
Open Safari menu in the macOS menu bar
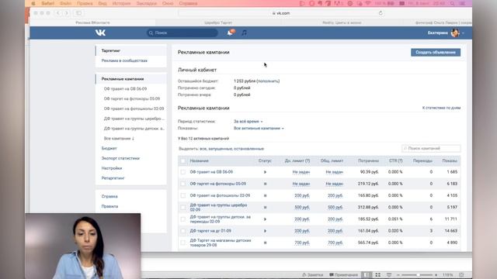pyautogui.click(x=48, y=3)
